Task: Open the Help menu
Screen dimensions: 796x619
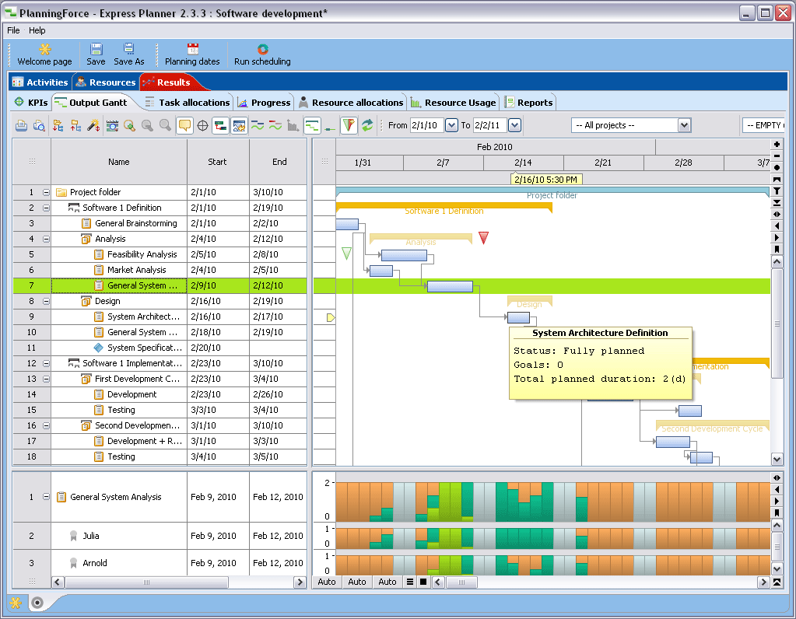Action: 37,30
